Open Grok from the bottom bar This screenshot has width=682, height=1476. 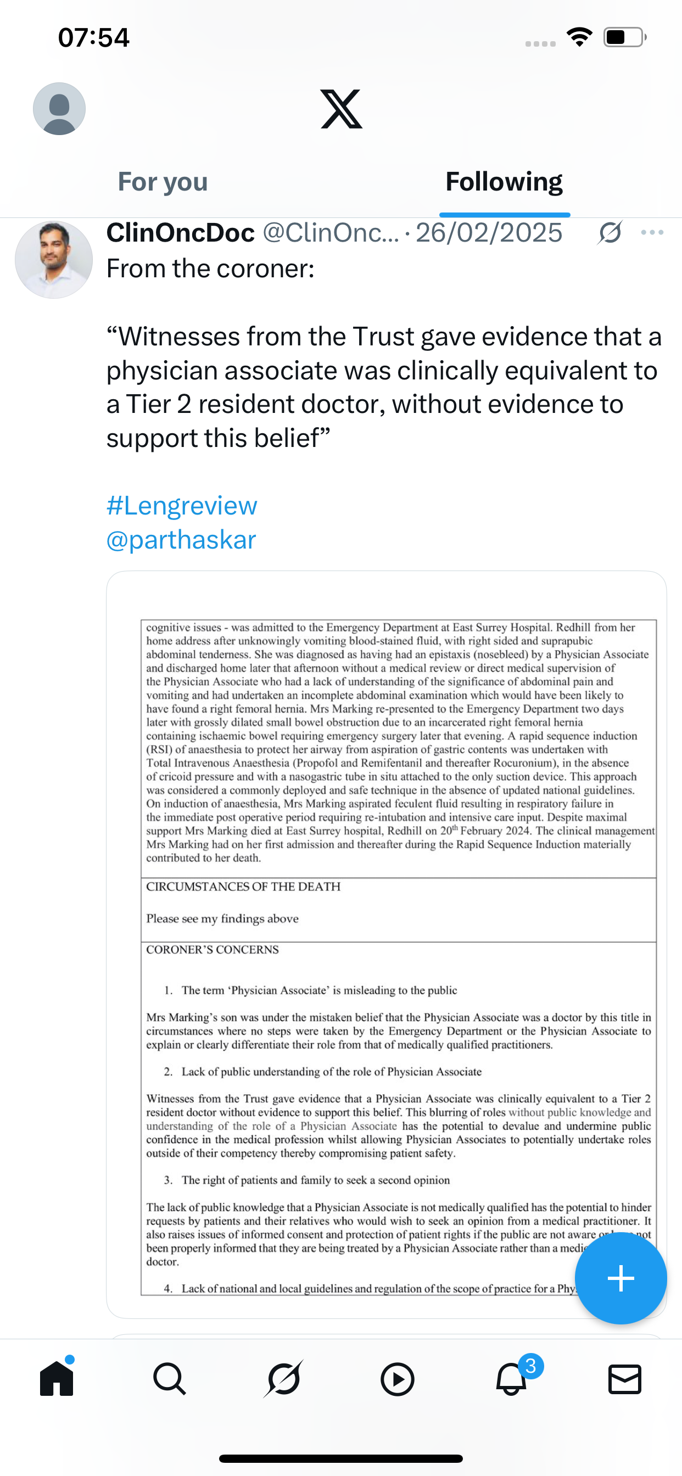tap(283, 1379)
